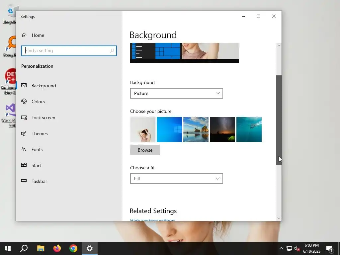Minimize the Settings window

tap(243, 16)
